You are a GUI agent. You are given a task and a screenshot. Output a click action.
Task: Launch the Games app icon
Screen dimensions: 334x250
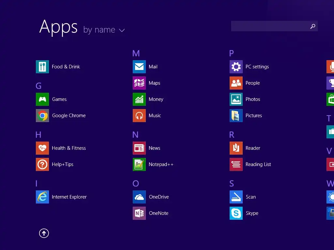click(x=42, y=99)
